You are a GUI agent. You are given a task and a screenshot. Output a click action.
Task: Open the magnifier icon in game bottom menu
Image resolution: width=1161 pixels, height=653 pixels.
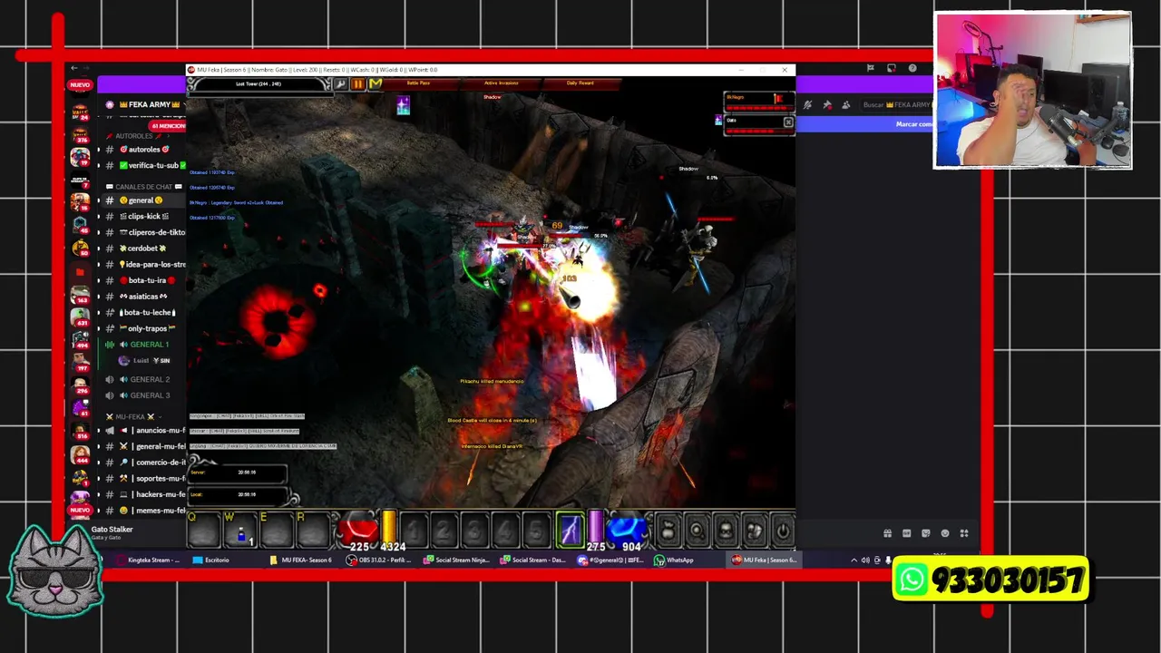697,531
